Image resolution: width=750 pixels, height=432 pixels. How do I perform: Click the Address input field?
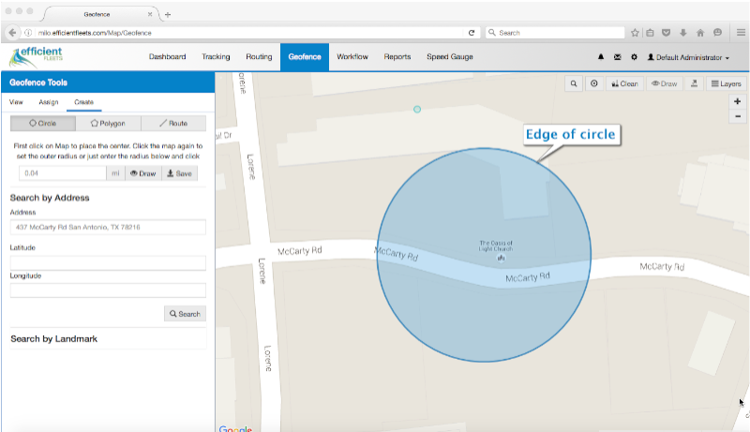tap(108, 227)
